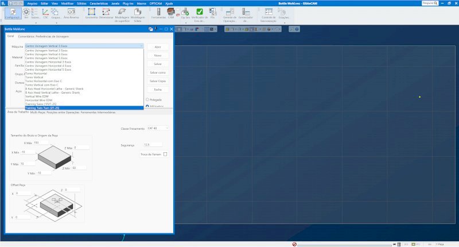The image size is (459, 247).
Task: Open the OPTICAM menu
Action: (x=155, y=3)
